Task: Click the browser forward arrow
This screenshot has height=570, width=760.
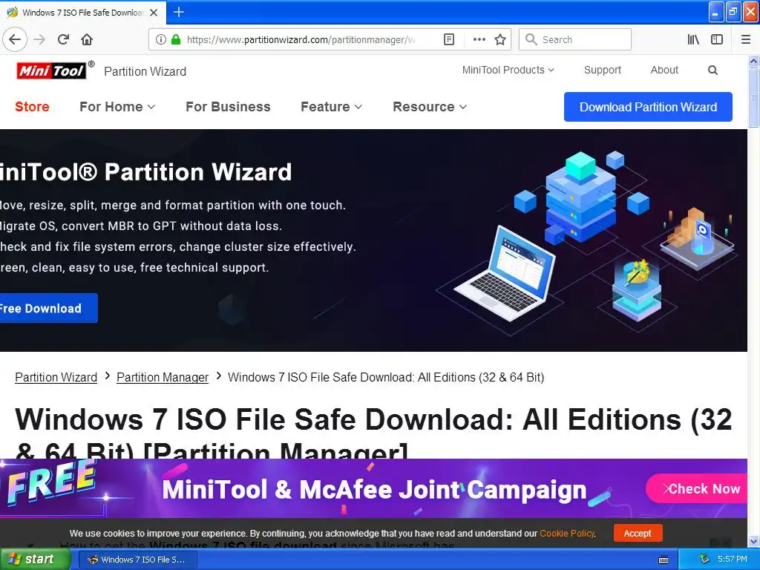Action: click(x=40, y=39)
